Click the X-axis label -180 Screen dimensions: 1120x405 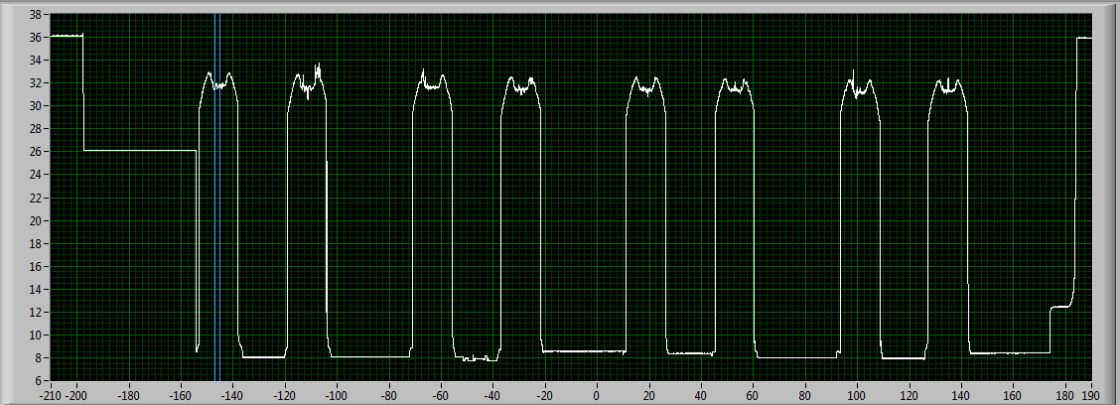[x=128, y=394]
